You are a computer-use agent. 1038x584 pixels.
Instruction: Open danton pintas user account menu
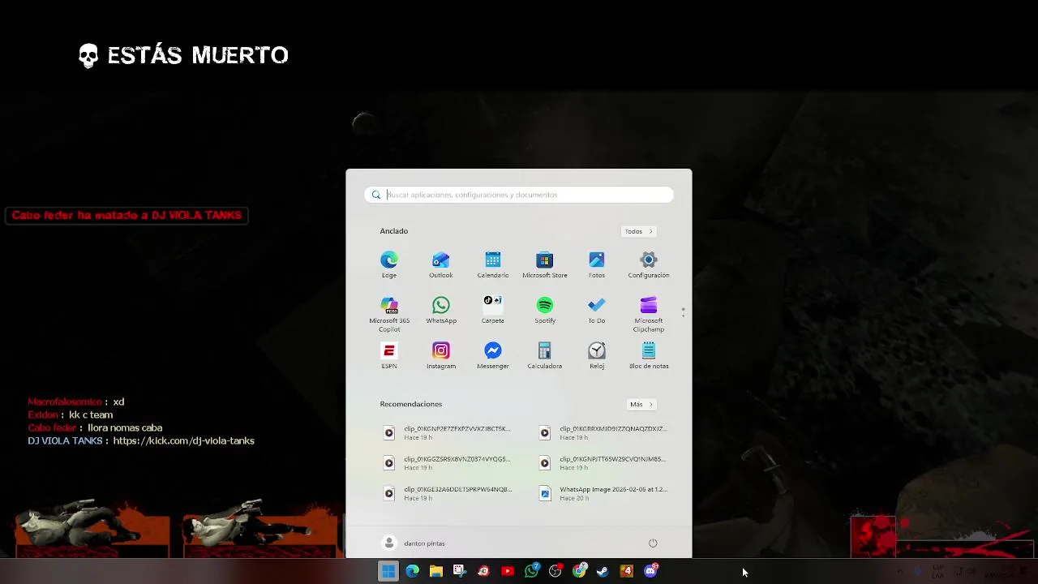click(x=414, y=543)
